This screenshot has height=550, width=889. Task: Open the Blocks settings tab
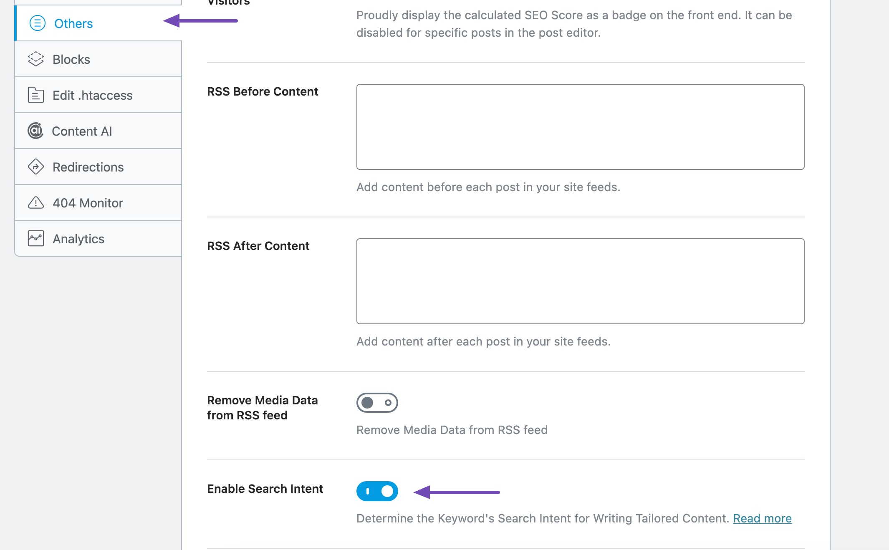coord(71,59)
